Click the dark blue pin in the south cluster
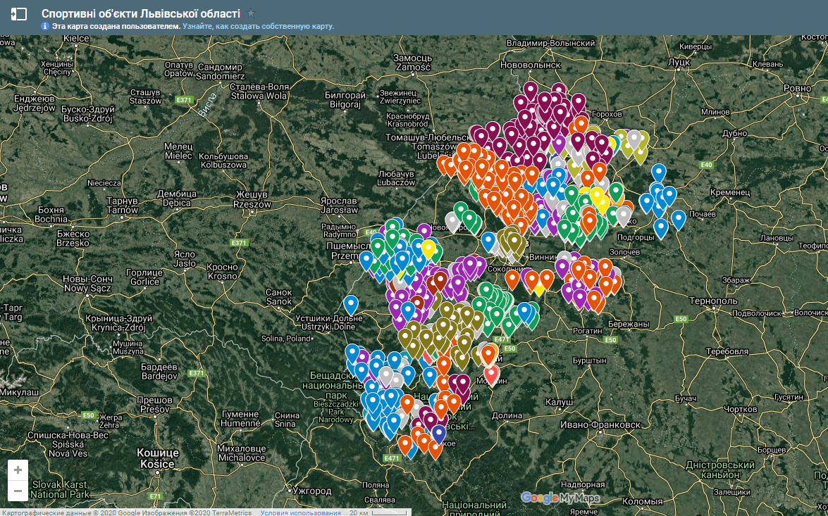 click(x=438, y=432)
